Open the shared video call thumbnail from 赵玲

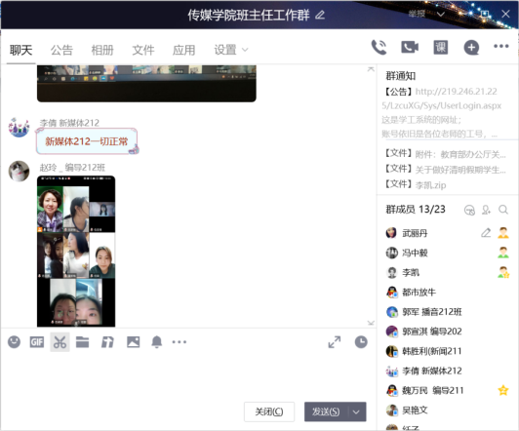tap(76, 252)
